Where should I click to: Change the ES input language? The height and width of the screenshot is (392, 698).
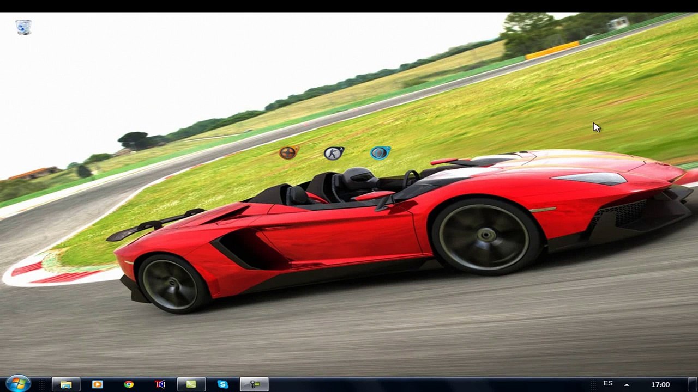[608, 384]
